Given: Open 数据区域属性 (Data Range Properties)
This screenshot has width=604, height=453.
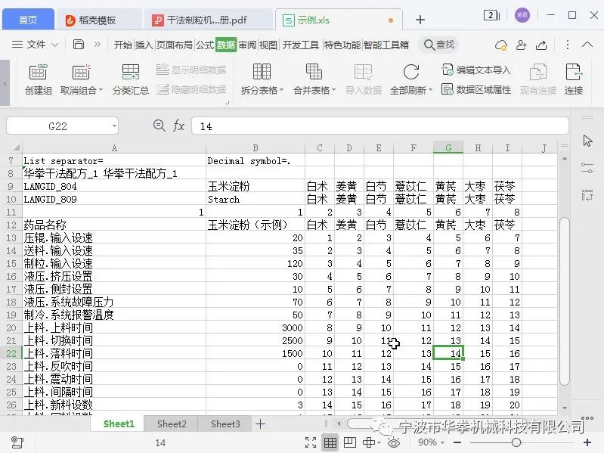Looking at the screenshot, I should coord(476,89).
